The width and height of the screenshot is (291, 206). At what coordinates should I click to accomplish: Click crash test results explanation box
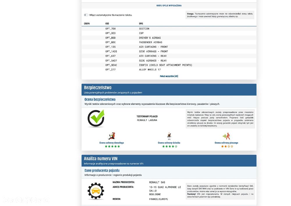[220, 119]
